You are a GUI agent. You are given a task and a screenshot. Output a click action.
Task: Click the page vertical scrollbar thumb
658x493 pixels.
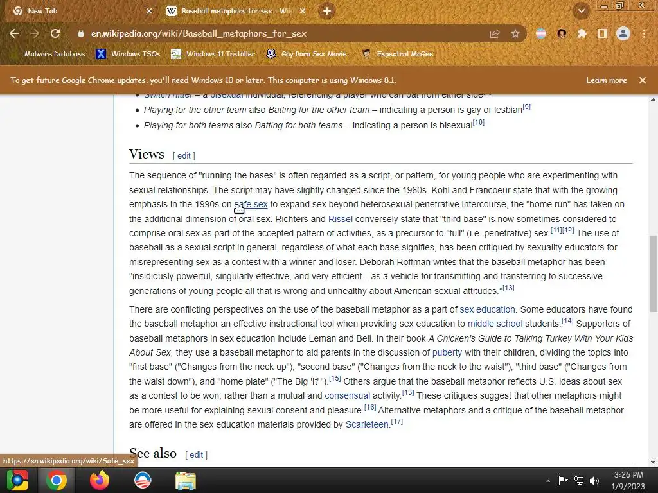(x=653, y=273)
